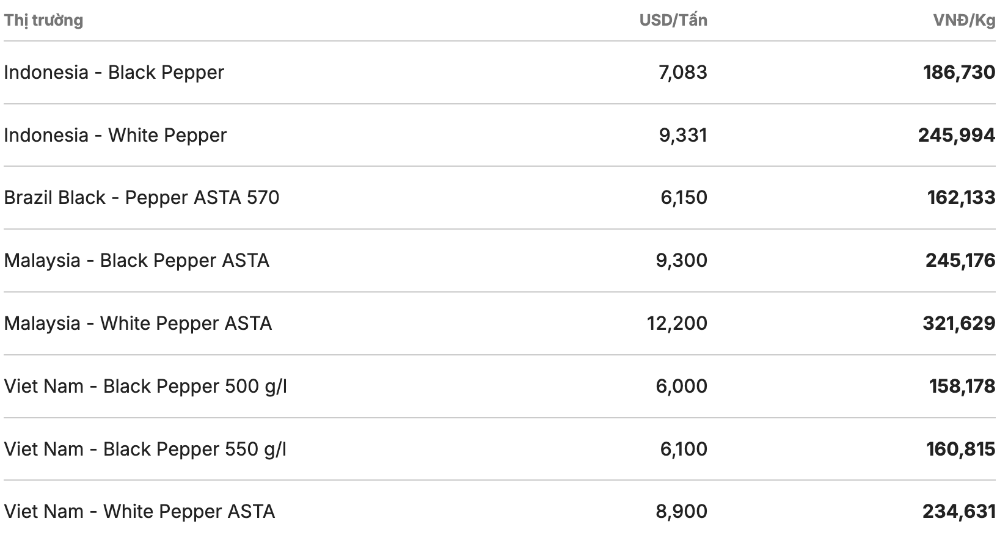Screen dimensions: 1008x535
Task: Click the 'VNĐ/Kg' column header
Action: click(964, 20)
